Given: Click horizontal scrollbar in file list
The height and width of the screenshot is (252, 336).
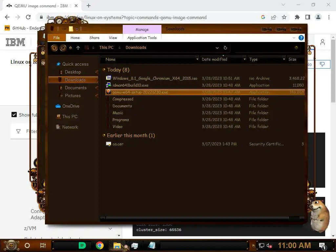Looking at the screenshot, I should coord(197,218).
